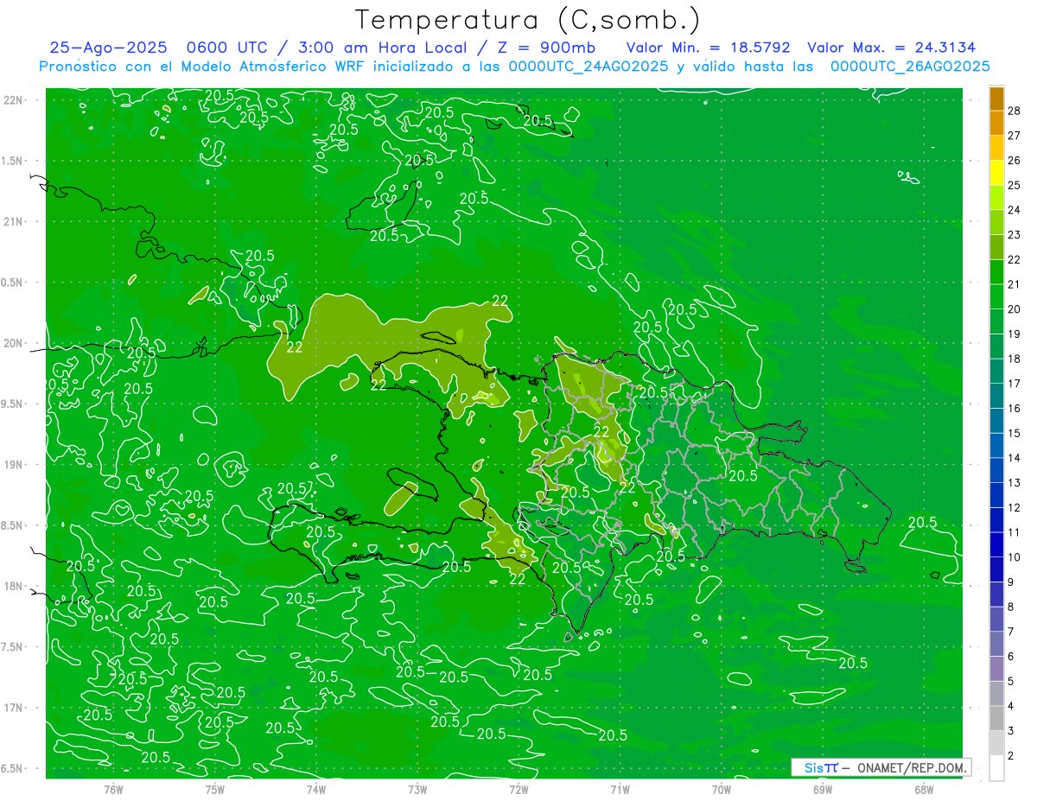Select the '0000UTC_26AGO2025' valid-until timestamp

[x=910, y=67]
